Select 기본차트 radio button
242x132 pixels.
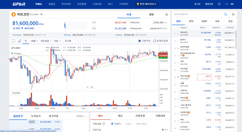coord(140,41)
